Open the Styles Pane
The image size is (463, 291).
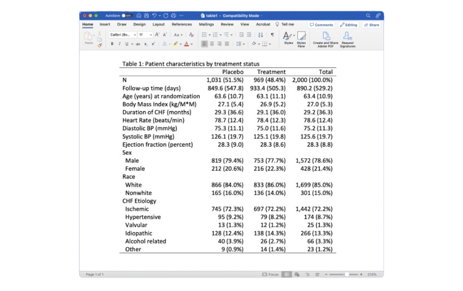tap(301, 38)
